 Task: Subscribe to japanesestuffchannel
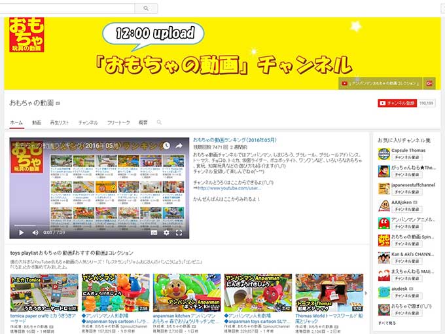407,192
